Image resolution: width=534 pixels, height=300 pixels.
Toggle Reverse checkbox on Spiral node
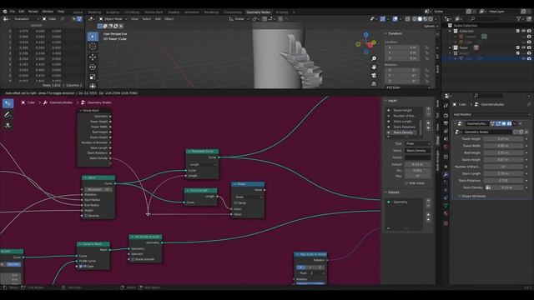click(x=86, y=216)
